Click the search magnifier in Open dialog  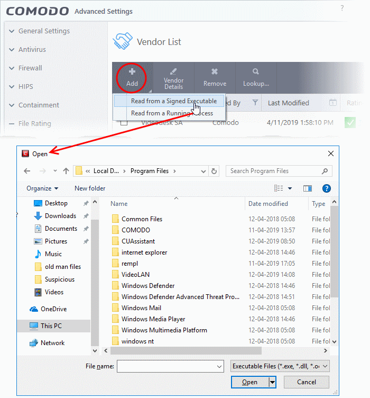(x=325, y=171)
